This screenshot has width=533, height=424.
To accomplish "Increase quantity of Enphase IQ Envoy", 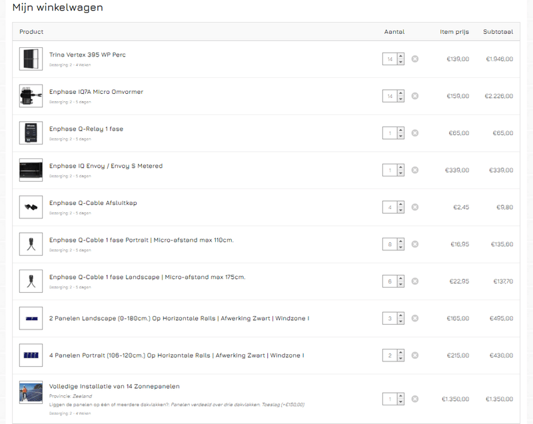I will point(401,167).
